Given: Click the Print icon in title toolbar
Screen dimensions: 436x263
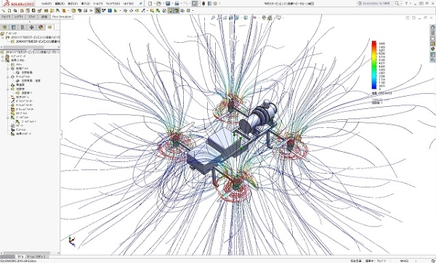Looking at the screenshot, I should pos(177,4).
